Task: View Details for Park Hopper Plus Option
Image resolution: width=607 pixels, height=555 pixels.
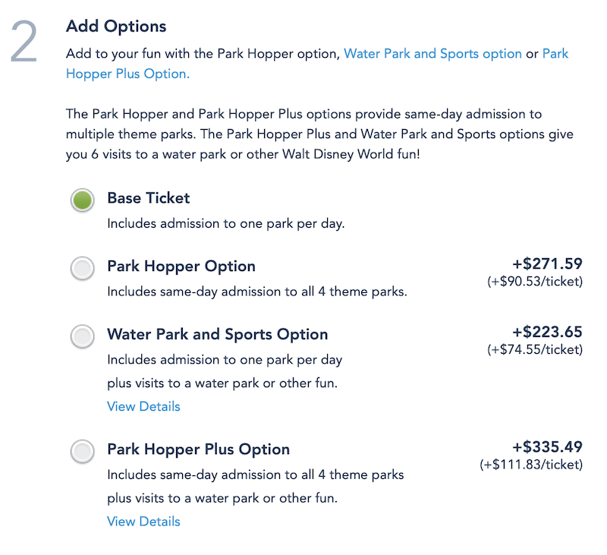Action: coord(143,521)
